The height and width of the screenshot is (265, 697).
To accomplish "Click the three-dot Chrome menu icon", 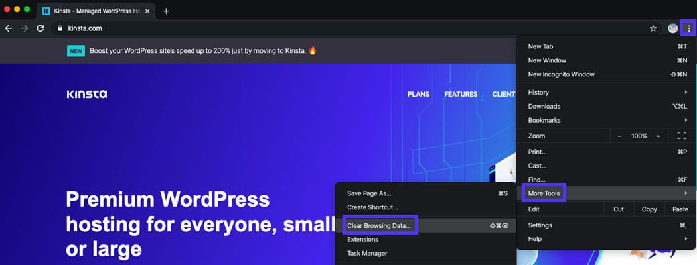I will (690, 28).
